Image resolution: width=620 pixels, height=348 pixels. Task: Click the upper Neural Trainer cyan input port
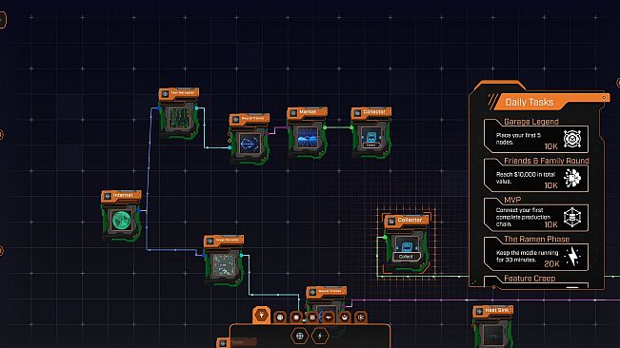point(230,147)
